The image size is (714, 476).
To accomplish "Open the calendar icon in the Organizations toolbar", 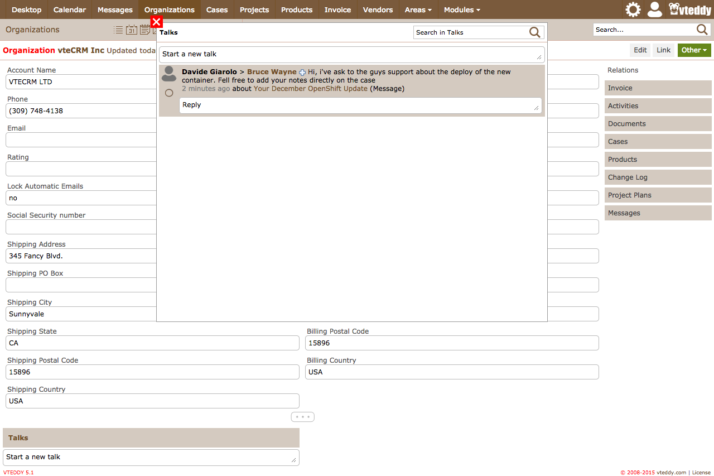I will tap(132, 30).
